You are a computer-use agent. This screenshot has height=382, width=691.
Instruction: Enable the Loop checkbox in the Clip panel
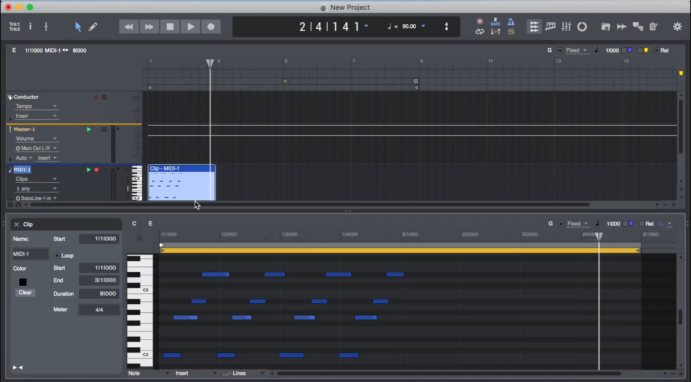pyautogui.click(x=57, y=256)
